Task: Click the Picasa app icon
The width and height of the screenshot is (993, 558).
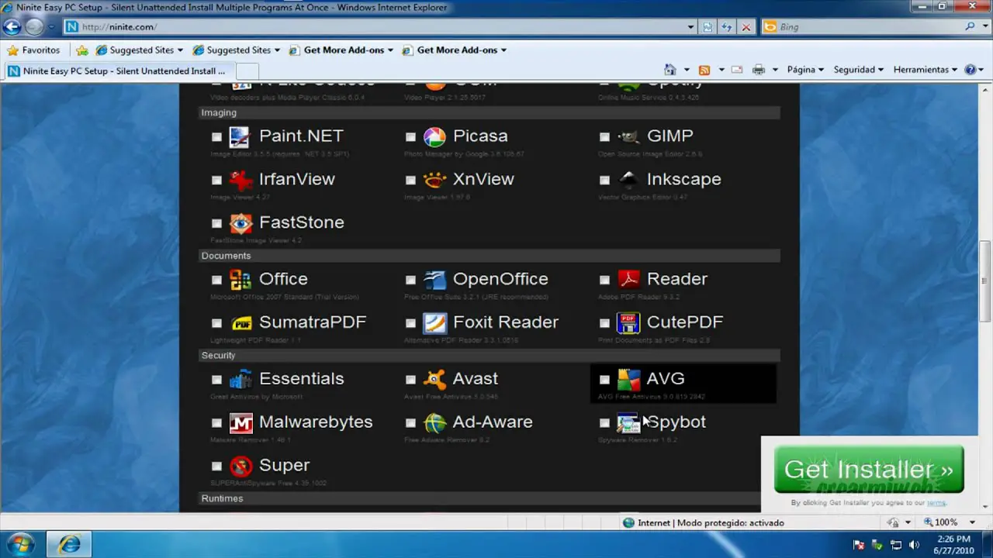Action: tap(434, 137)
